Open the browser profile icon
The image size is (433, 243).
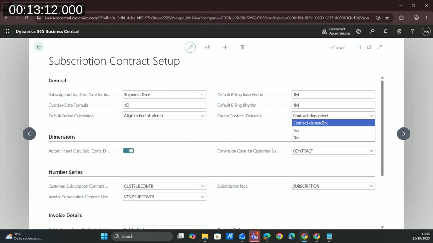point(416,18)
